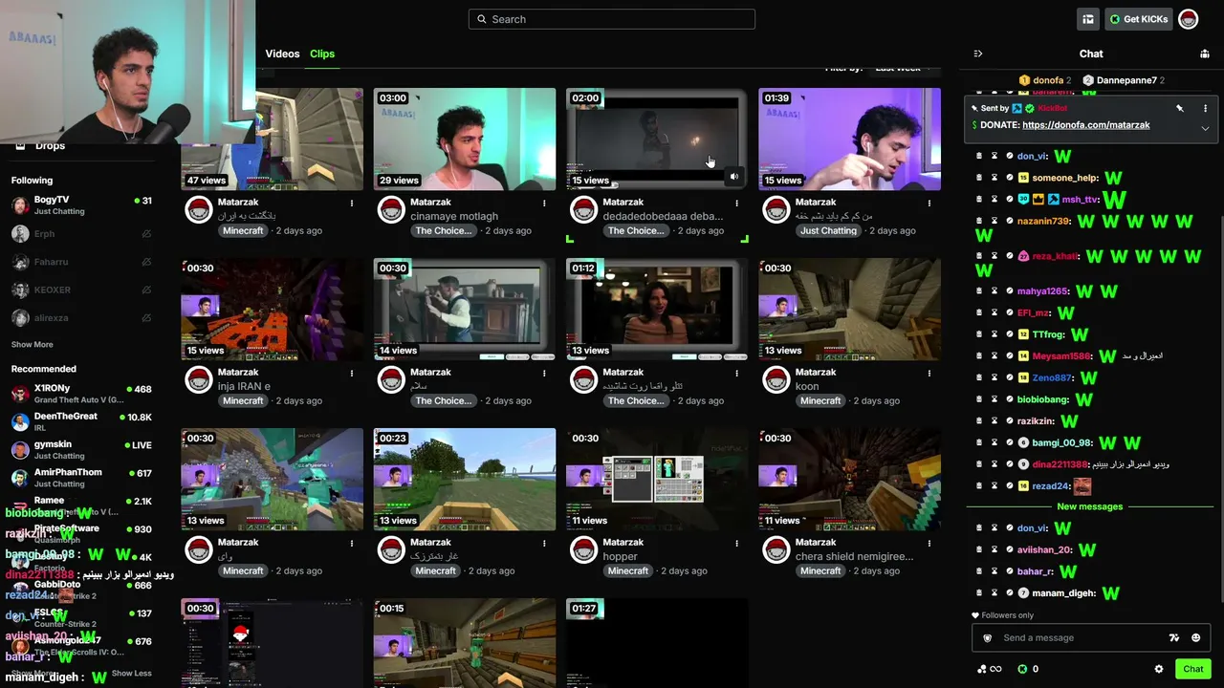Screen dimensions: 1224x688
Task: Open DeenTheGreat in Recommended channels
Action: [81, 421]
